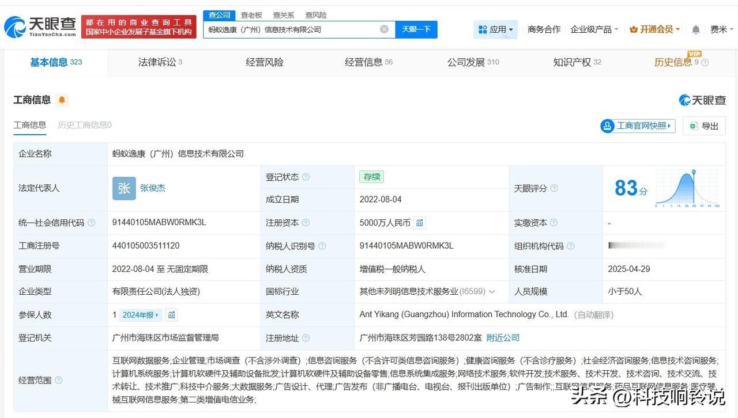Click the 小于50人 staff size value
The height and width of the screenshot is (418, 738).
(624, 292)
